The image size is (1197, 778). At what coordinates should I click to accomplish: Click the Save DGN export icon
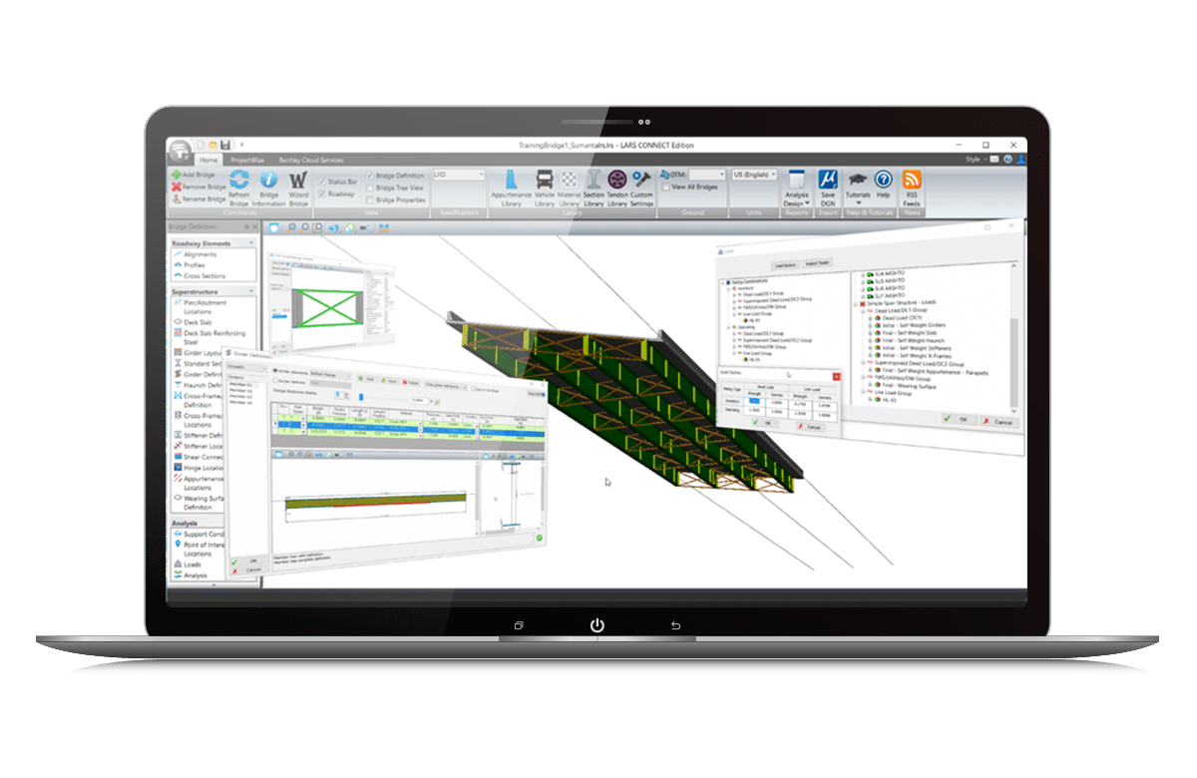[828, 182]
